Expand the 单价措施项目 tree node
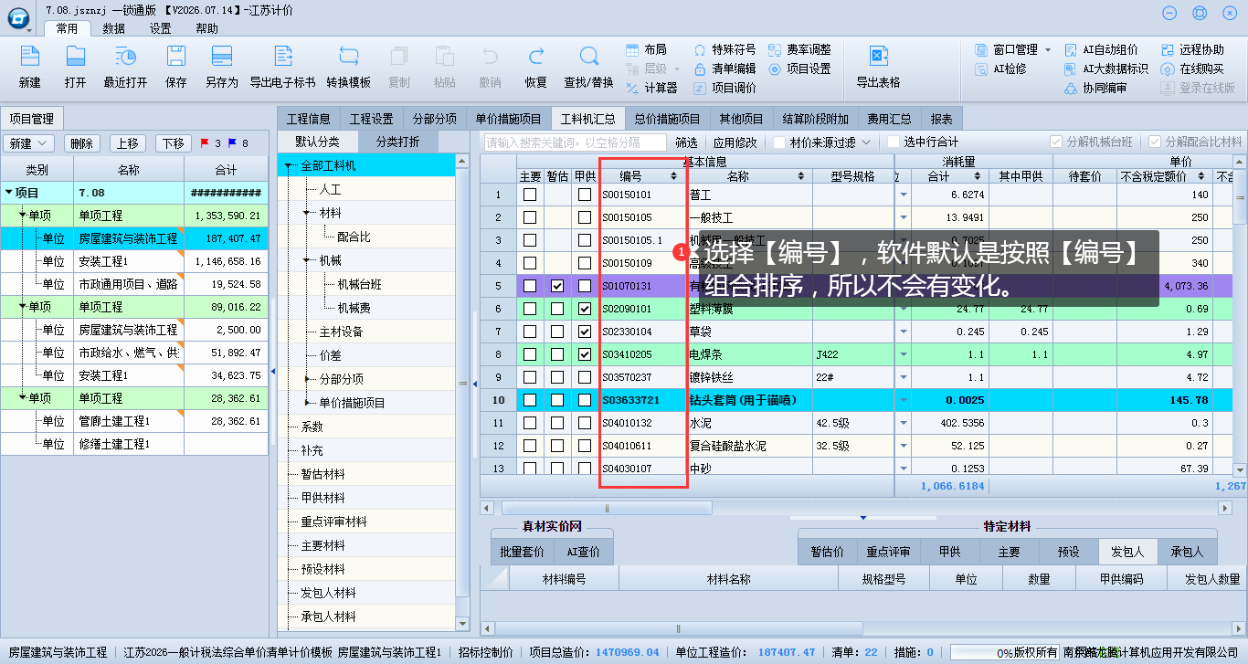Screen dimensions: 1248x664 tap(308, 402)
